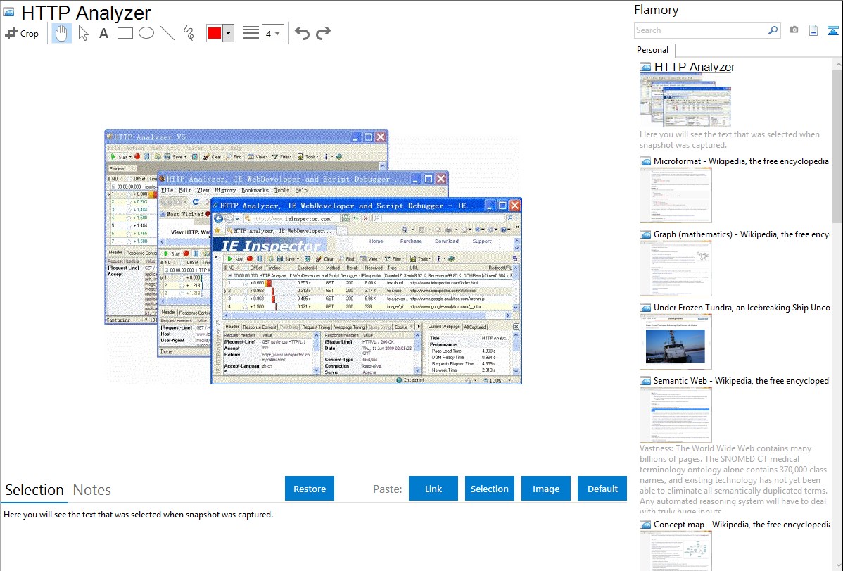Click the main HTTP Analyzer screenshot image
The image size is (843, 571).
(x=313, y=256)
